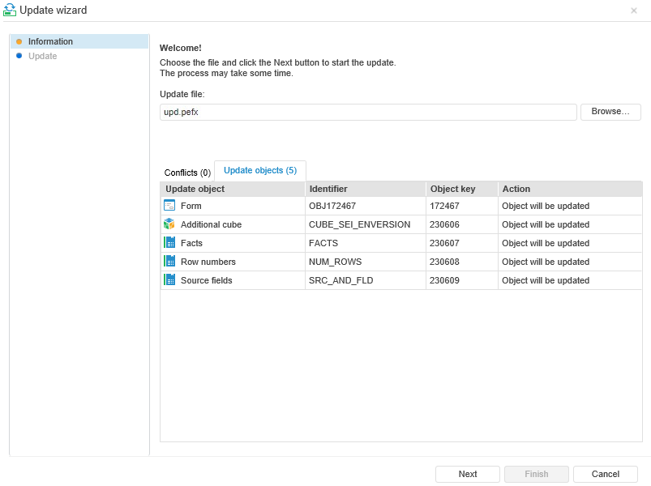Click the blue Update step bullet
Image resolution: width=651 pixels, height=486 pixels.
point(19,56)
